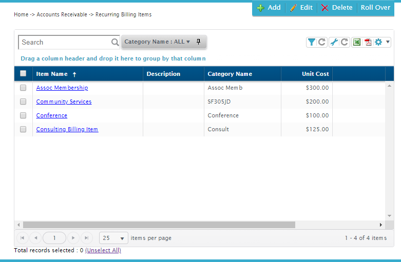
Task: Click the wrench settings icon
Action: click(x=334, y=43)
